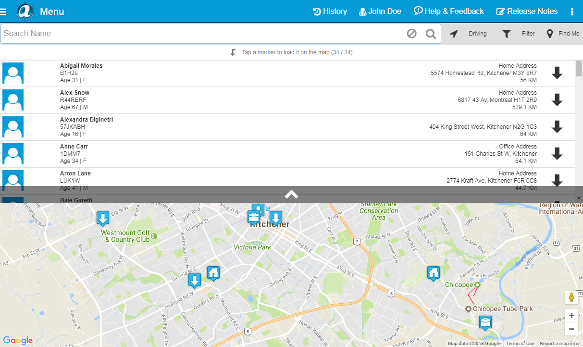Select the Driving navigation option

[468, 34]
